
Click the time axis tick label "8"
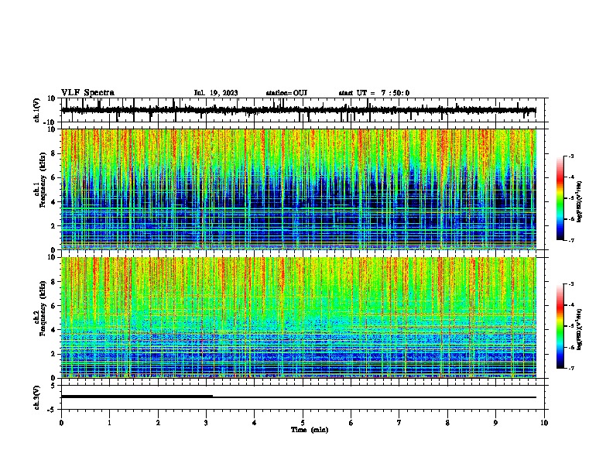[447, 423]
